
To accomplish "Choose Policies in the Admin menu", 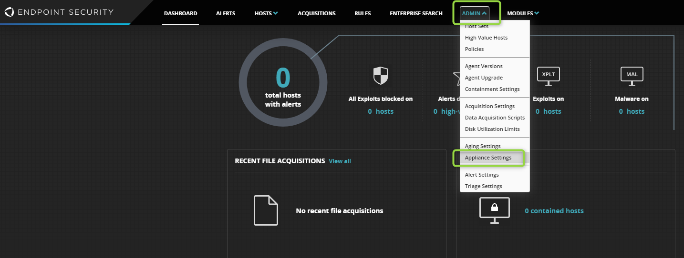I will click(x=474, y=49).
